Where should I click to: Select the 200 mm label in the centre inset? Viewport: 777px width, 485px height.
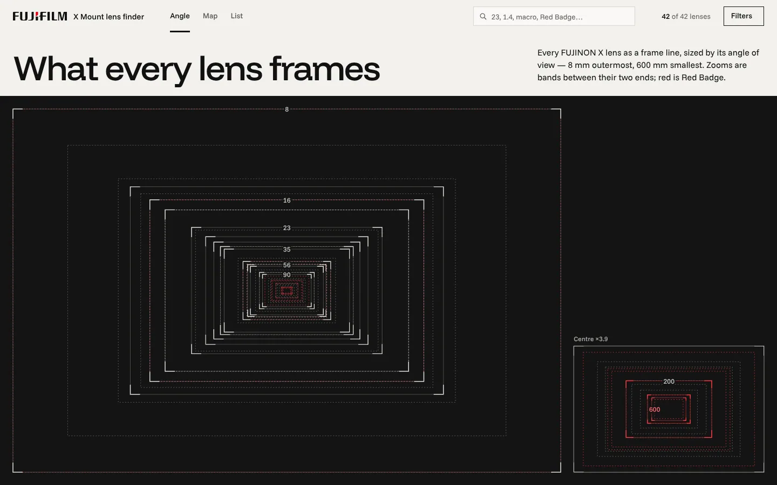[669, 382]
